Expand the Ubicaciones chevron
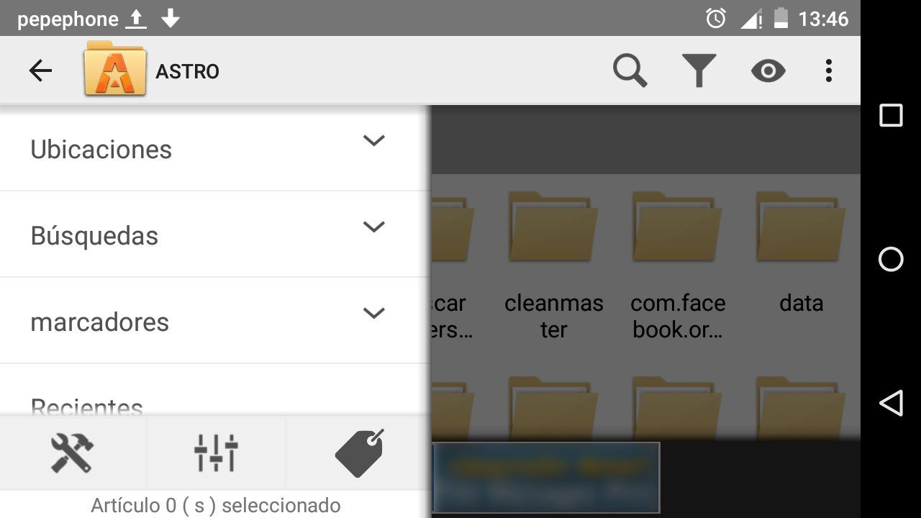 pos(373,140)
